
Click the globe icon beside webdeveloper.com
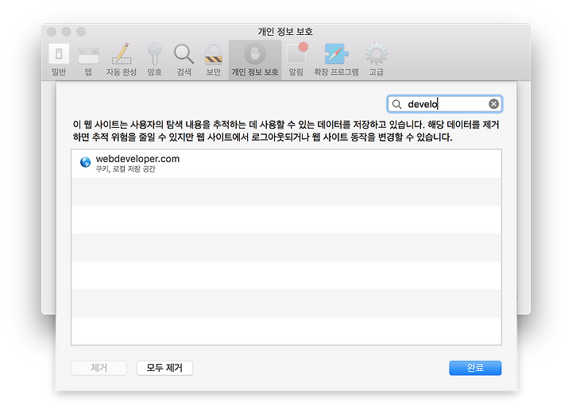point(85,162)
